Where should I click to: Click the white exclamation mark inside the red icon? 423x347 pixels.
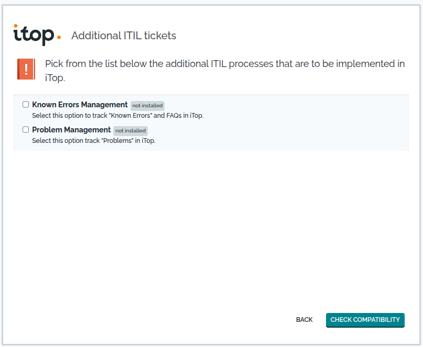(x=26, y=69)
